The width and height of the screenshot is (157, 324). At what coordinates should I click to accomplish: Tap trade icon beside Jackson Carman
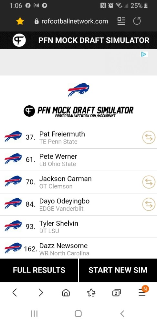point(149,182)
